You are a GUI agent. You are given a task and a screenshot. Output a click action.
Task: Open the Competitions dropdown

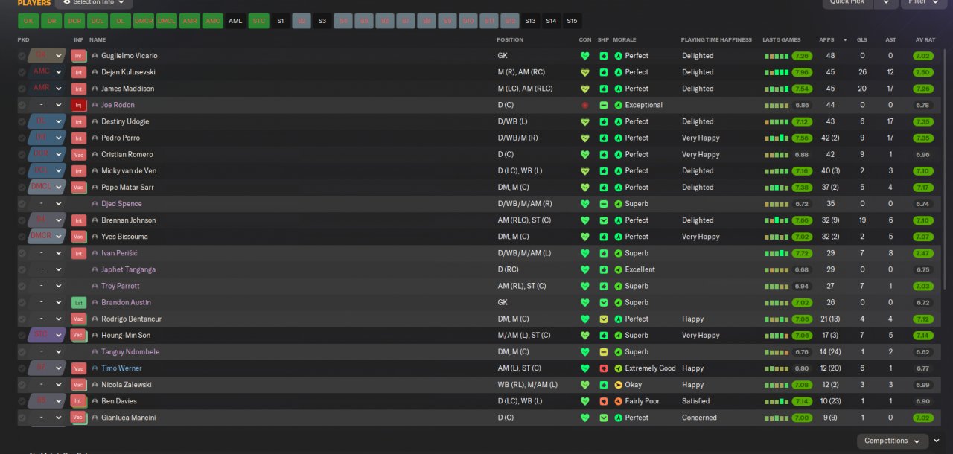pyautogui.click(x=892, y=441)
